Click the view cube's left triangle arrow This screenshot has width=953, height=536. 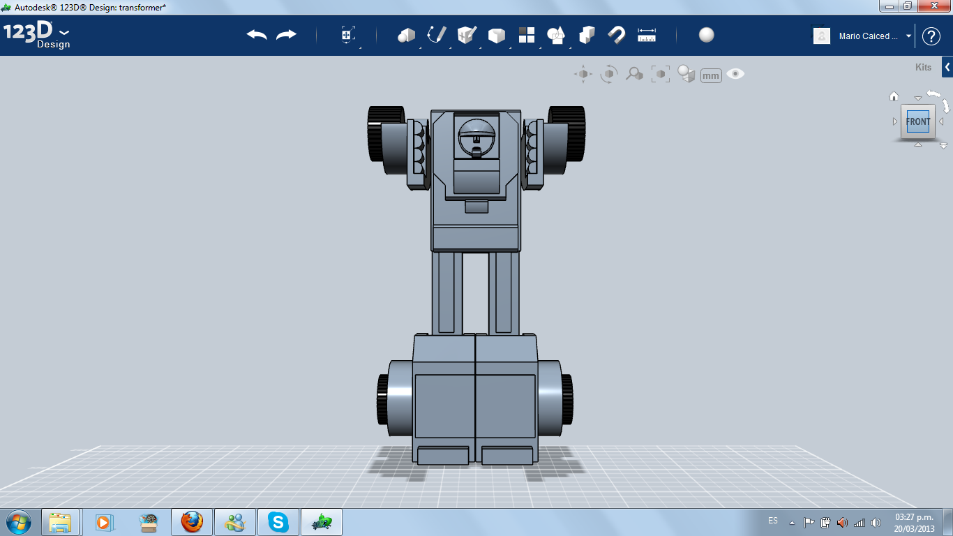point(895,121)
